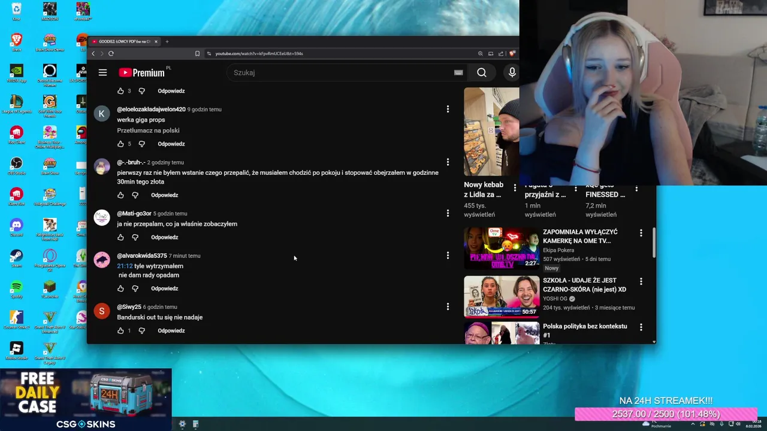Launch the Spotify desktop shortcut

click(x=16, y=289)
